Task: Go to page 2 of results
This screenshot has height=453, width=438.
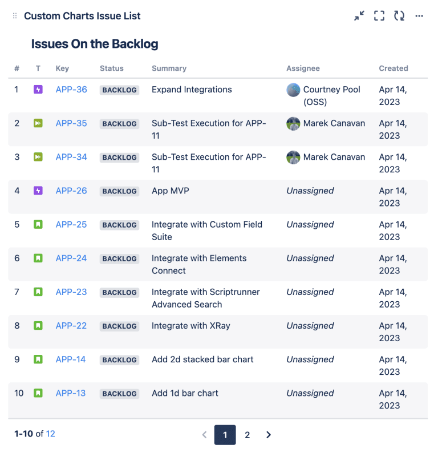Action: coord(247,435)
